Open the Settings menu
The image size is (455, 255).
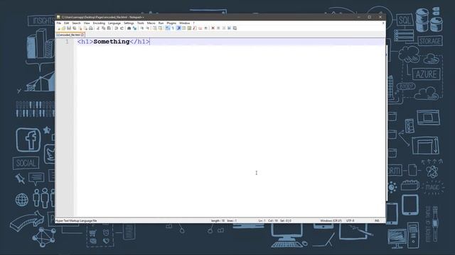point(129,23)
